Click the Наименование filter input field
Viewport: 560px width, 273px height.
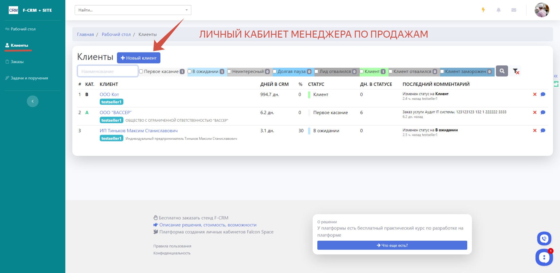(107, 71)
